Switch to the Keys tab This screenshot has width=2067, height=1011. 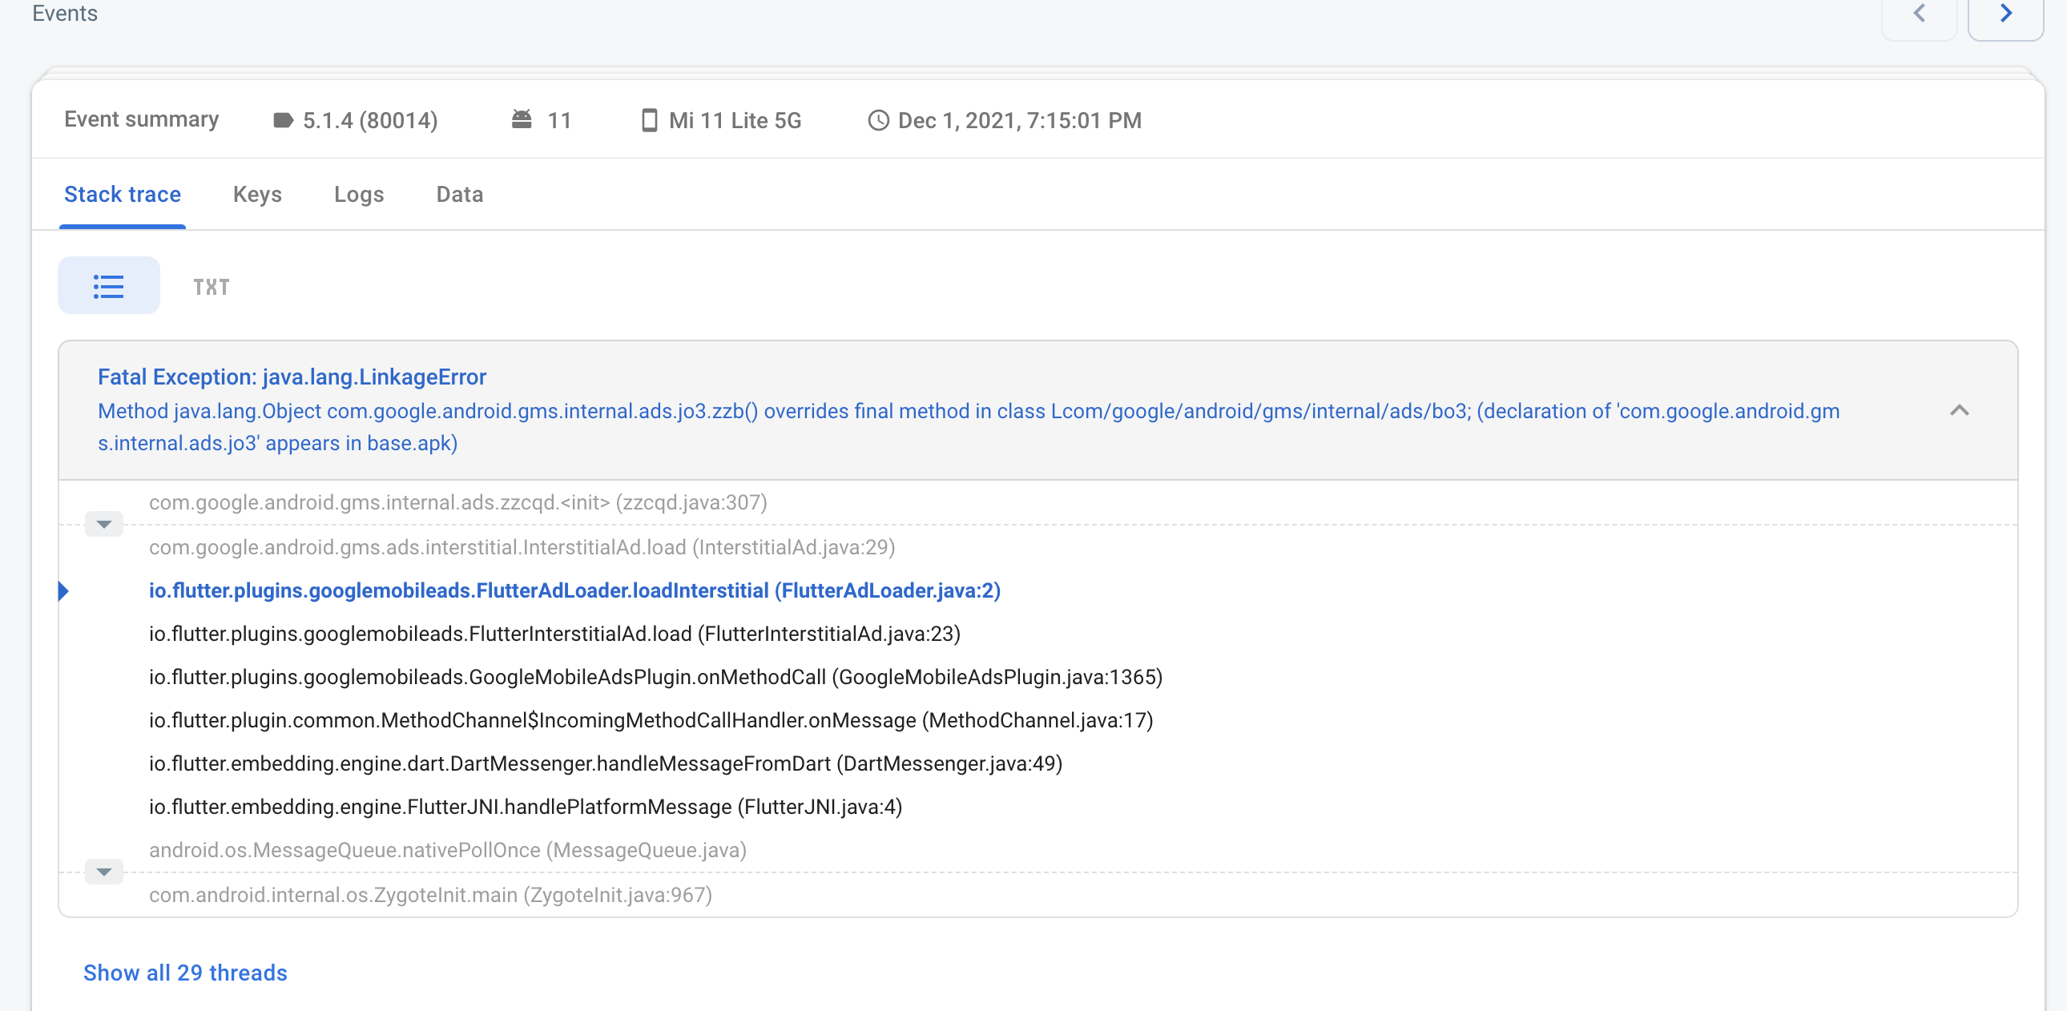(x=256, y=194)
